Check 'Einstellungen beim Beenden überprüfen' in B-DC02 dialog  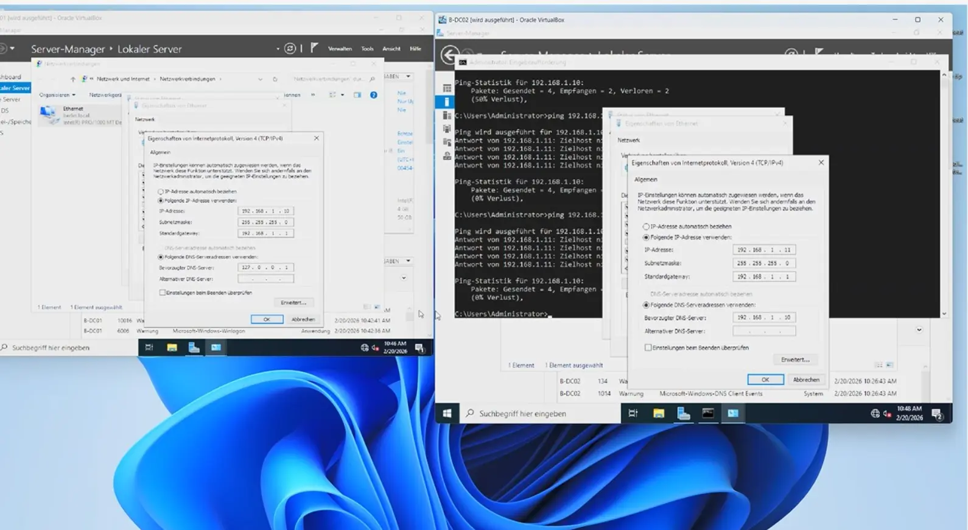pyautogui.click(x=648, y=348)
